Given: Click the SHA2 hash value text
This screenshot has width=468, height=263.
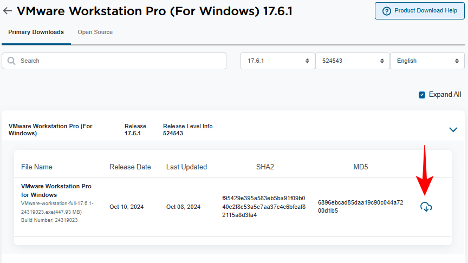Looking at the screenshot, I should pos(263,207).
